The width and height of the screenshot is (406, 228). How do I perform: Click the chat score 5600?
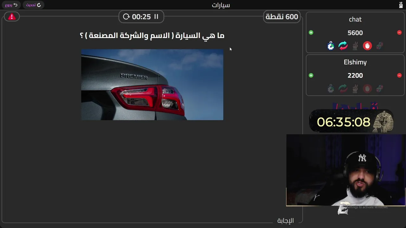(x=355, y=33)
